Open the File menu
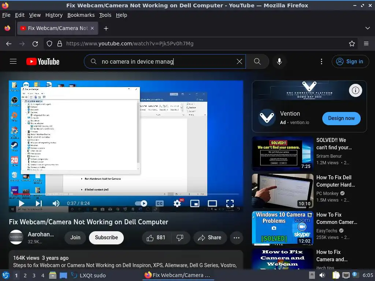 6,15
